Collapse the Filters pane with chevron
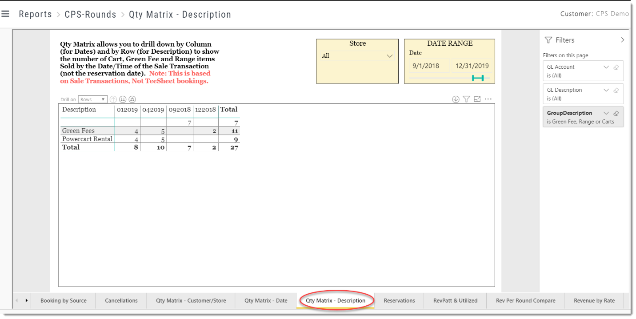The image size is (636, 319). [622, 40]
